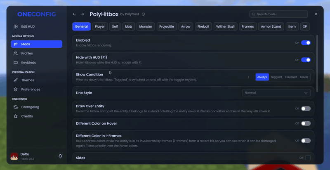Click the Preferences gear icon
330x170 pixels.
16,90
